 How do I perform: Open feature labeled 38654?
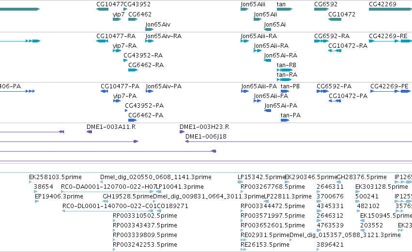click(x=44, y=187)
